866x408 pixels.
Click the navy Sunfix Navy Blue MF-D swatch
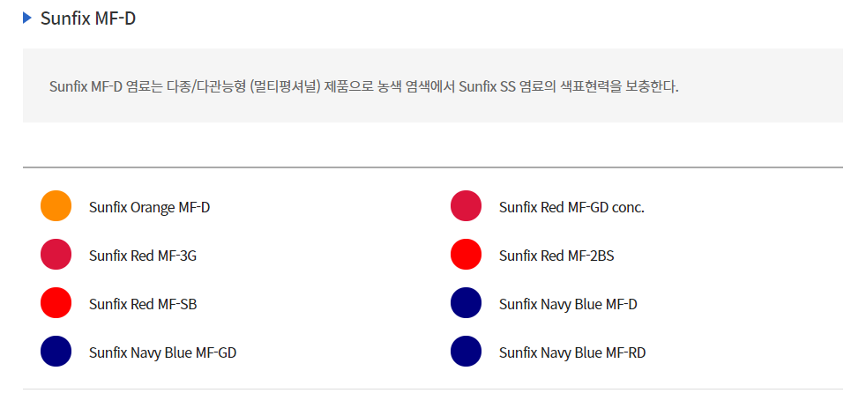[x=467, y=302]
